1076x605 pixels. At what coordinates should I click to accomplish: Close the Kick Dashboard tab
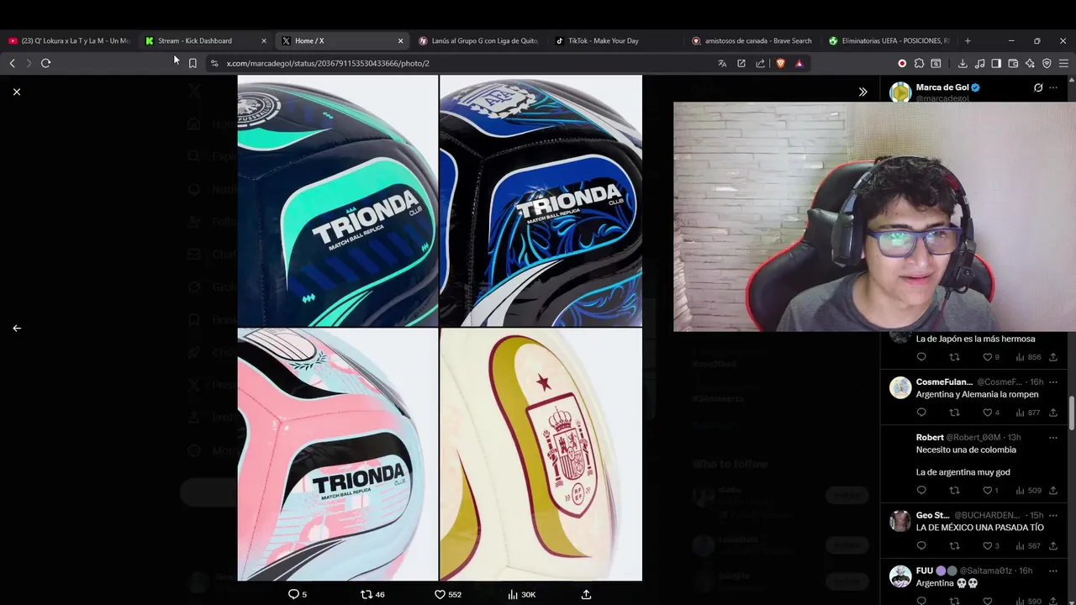tap(264, 40)
